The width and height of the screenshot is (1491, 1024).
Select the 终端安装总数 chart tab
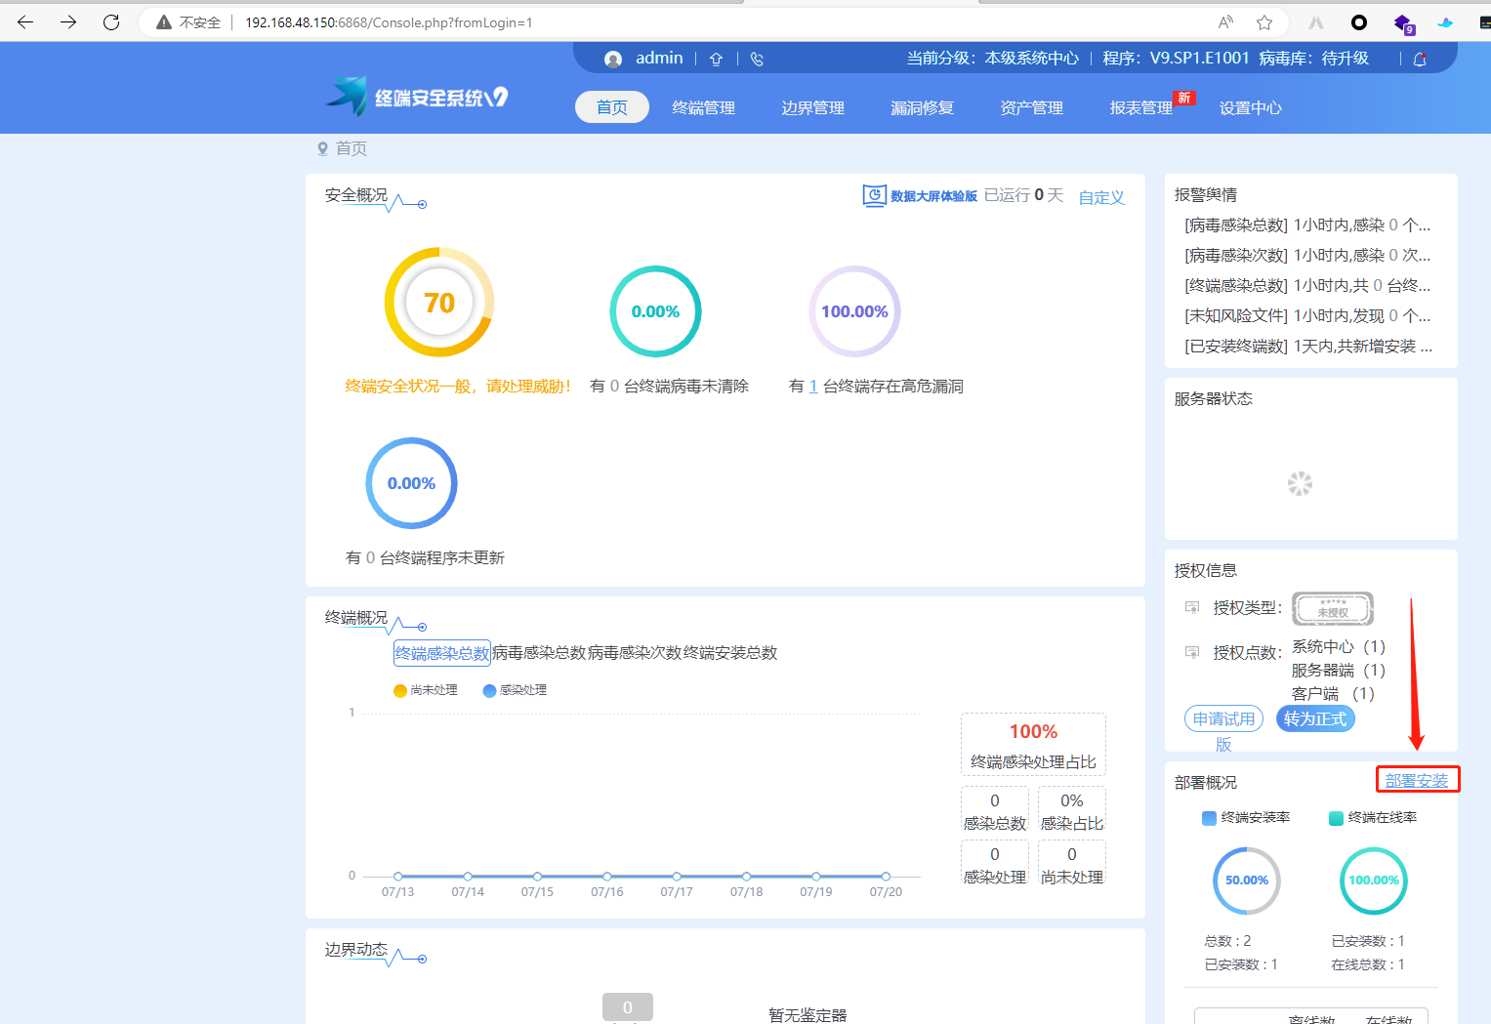pyautogui.click(x=730, y=653)
